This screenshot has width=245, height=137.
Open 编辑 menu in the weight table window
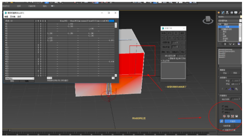[x=6, y=17]
